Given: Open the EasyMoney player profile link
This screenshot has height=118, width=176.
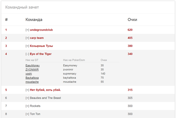Looking at the screenshot, I should [32, 65].
